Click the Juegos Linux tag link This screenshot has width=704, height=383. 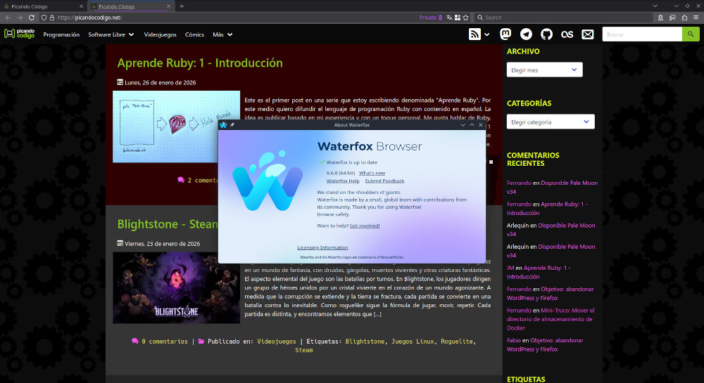coord(413,342)
